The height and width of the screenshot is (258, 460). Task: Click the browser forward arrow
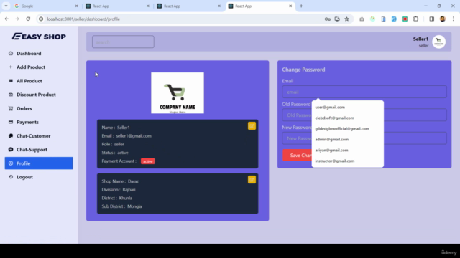[x=17, y=19]
